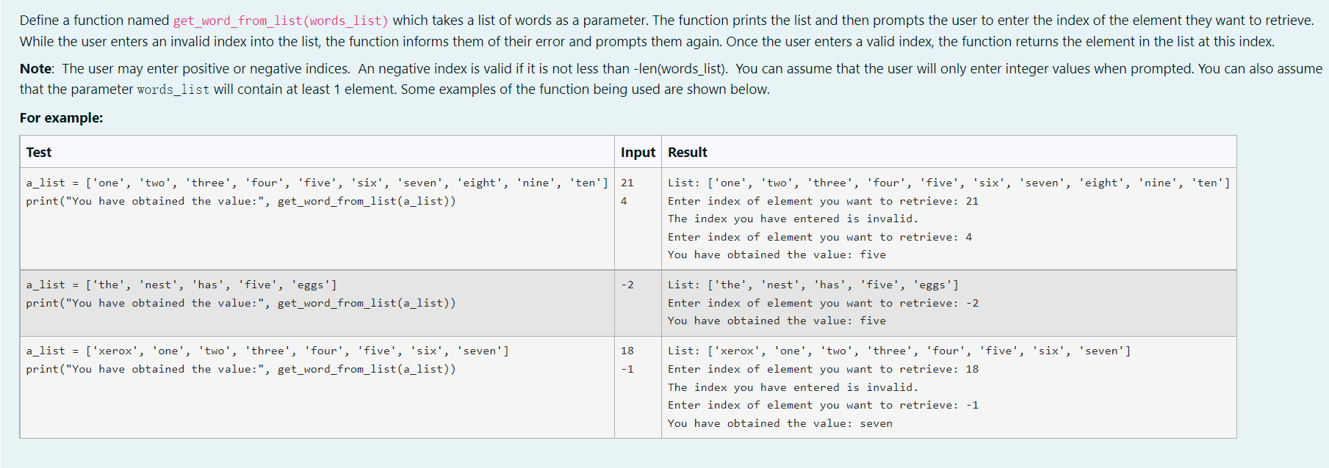
Task: Click the input value 21
Action: click(x=627, y=183)
